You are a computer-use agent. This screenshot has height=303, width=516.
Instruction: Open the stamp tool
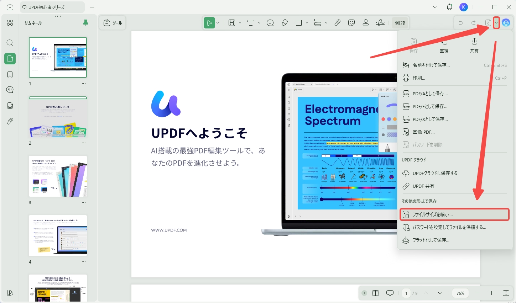[x=366, y=23]
